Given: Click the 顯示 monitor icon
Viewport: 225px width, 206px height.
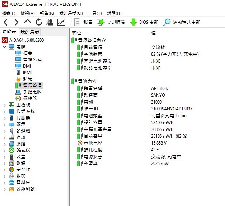Looking at the screenshot, I should tap(11, 124).
